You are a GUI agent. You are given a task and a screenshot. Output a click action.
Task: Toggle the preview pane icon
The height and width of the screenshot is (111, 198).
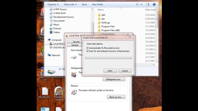point(147,4)
